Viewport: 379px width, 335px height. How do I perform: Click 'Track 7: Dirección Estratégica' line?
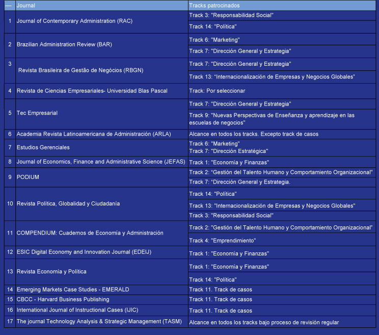tap(229, 151)
